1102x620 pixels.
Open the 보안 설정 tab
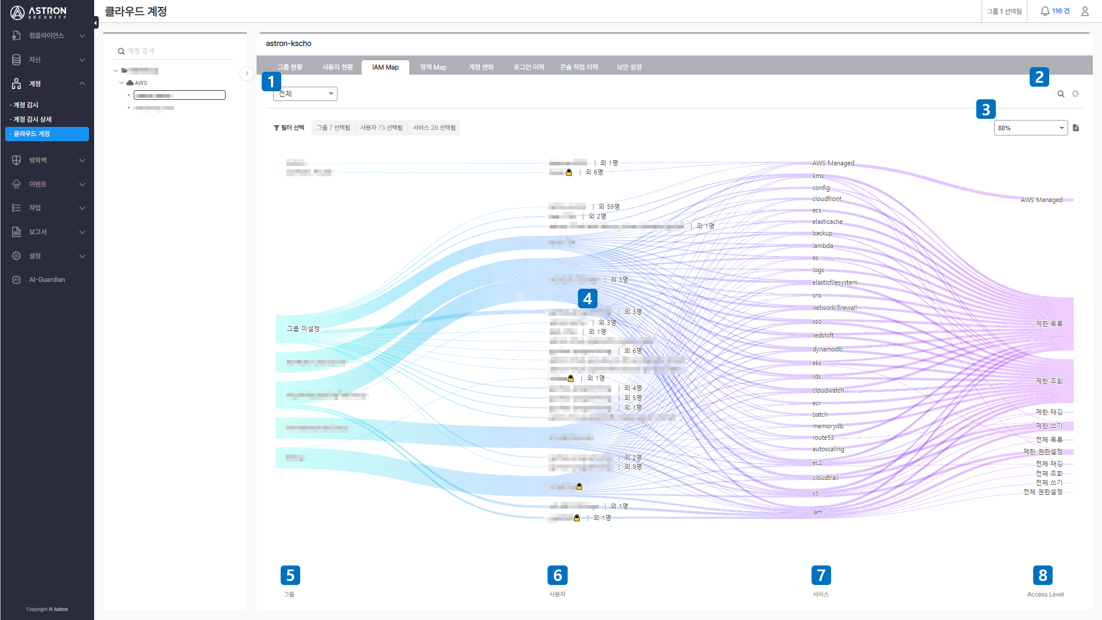629,67
